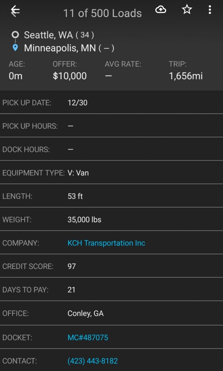Tap the 1,656mi trip distance

coord(186,76)
